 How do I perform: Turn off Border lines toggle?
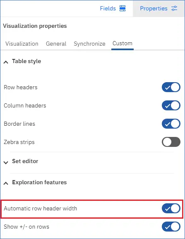coord(171,124)
